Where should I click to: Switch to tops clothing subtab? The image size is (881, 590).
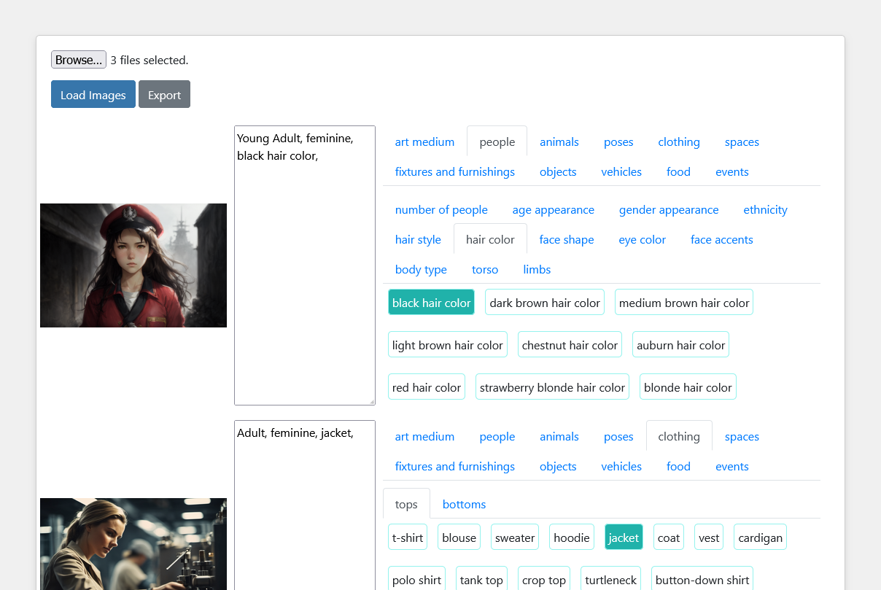coord(406,504)
